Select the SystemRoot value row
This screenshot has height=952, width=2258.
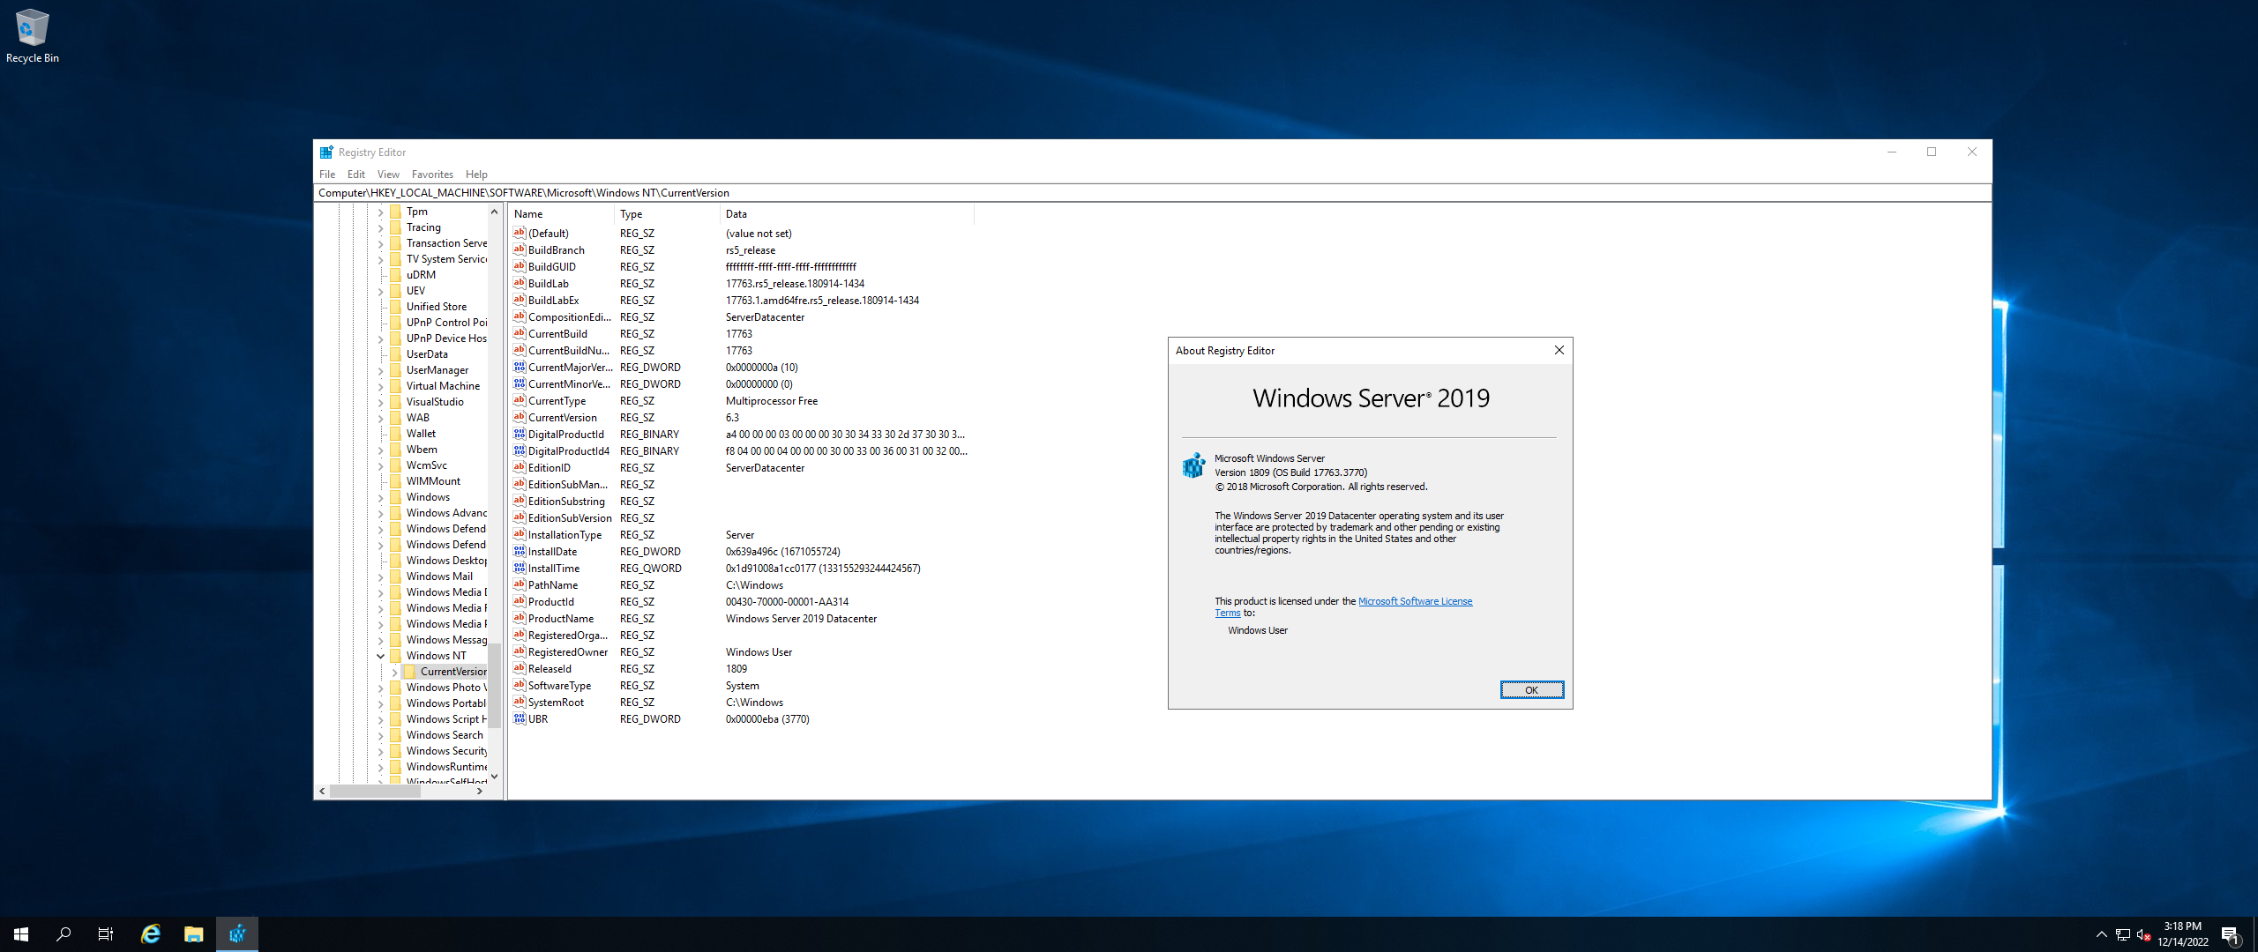pyautogui.click(x=741, y=702)
